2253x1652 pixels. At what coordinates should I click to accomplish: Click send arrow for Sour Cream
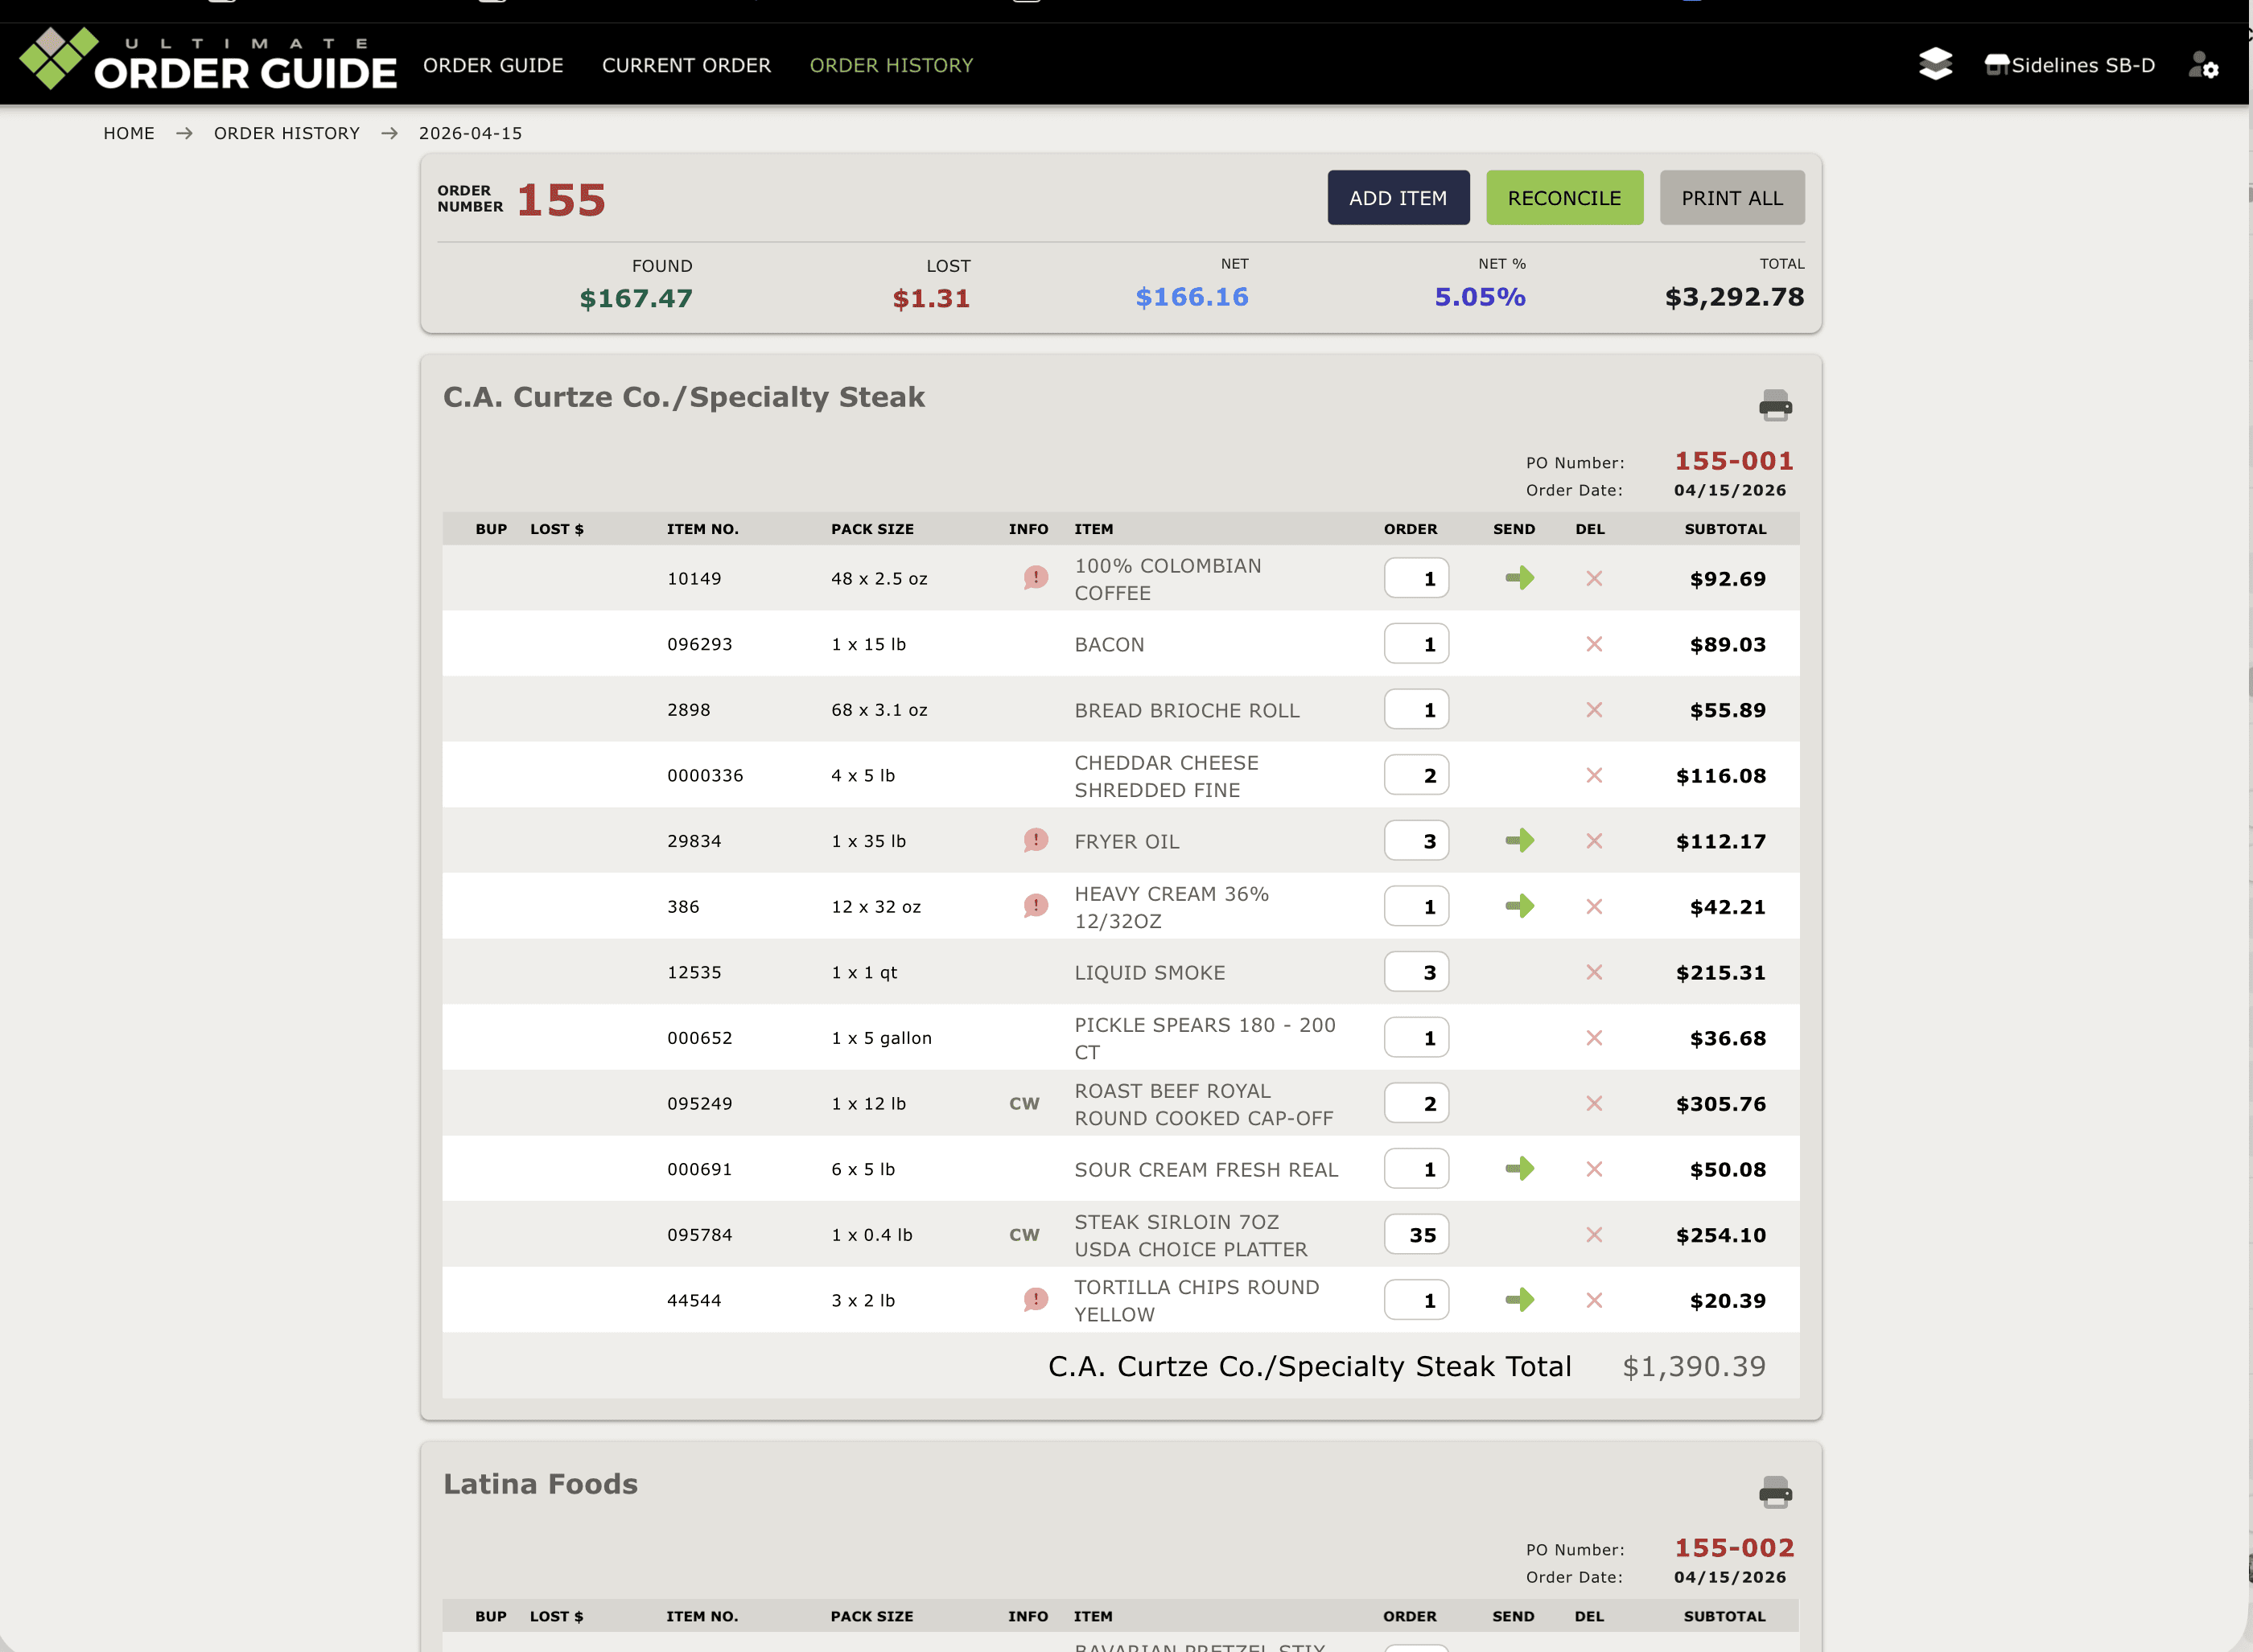click(1518, 1168)
